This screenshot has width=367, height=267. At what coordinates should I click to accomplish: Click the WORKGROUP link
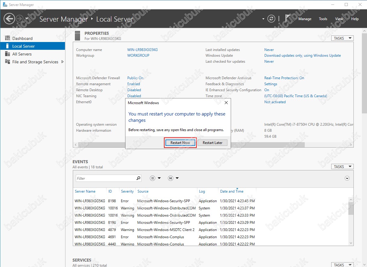tap(138, 55)
